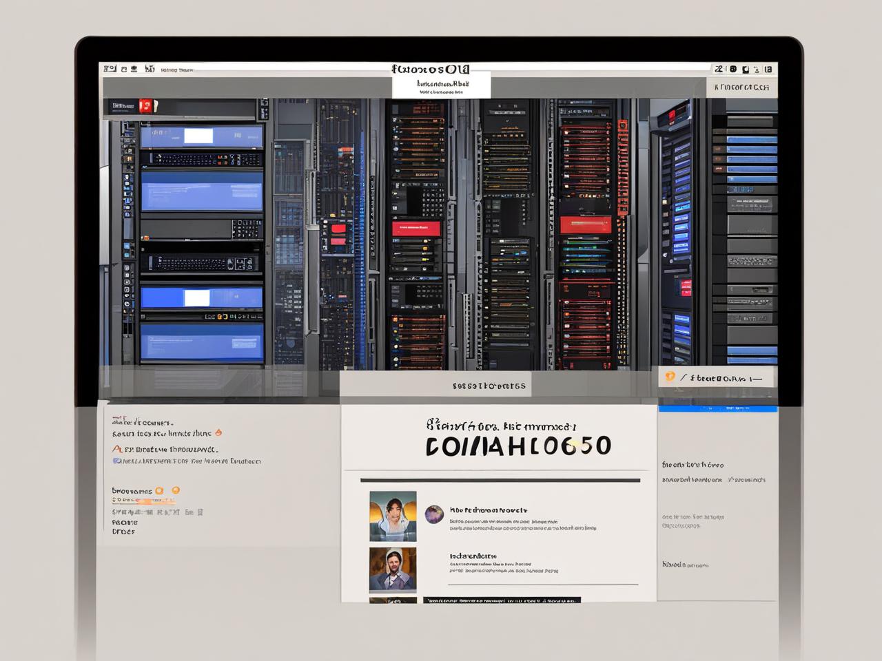Click the red badge icon above left rack
Screen dimensions: 882x661
[145, 106]
